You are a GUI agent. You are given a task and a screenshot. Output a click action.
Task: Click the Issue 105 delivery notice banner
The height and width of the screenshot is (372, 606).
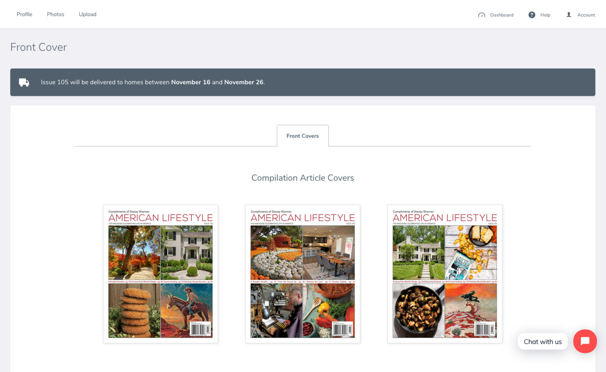pyautogui.click(x=303, y=82)
